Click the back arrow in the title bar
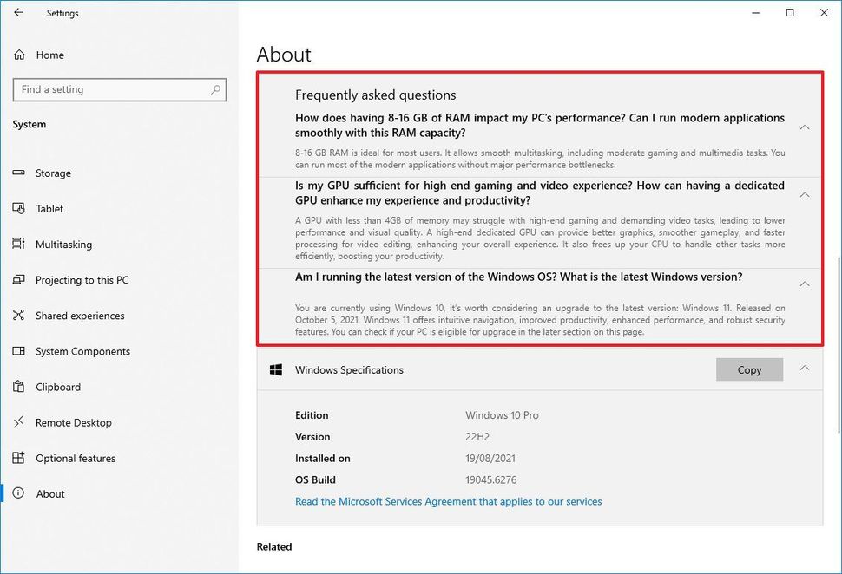The height and width of the screenshot is (574, 842). pos(18,13)
